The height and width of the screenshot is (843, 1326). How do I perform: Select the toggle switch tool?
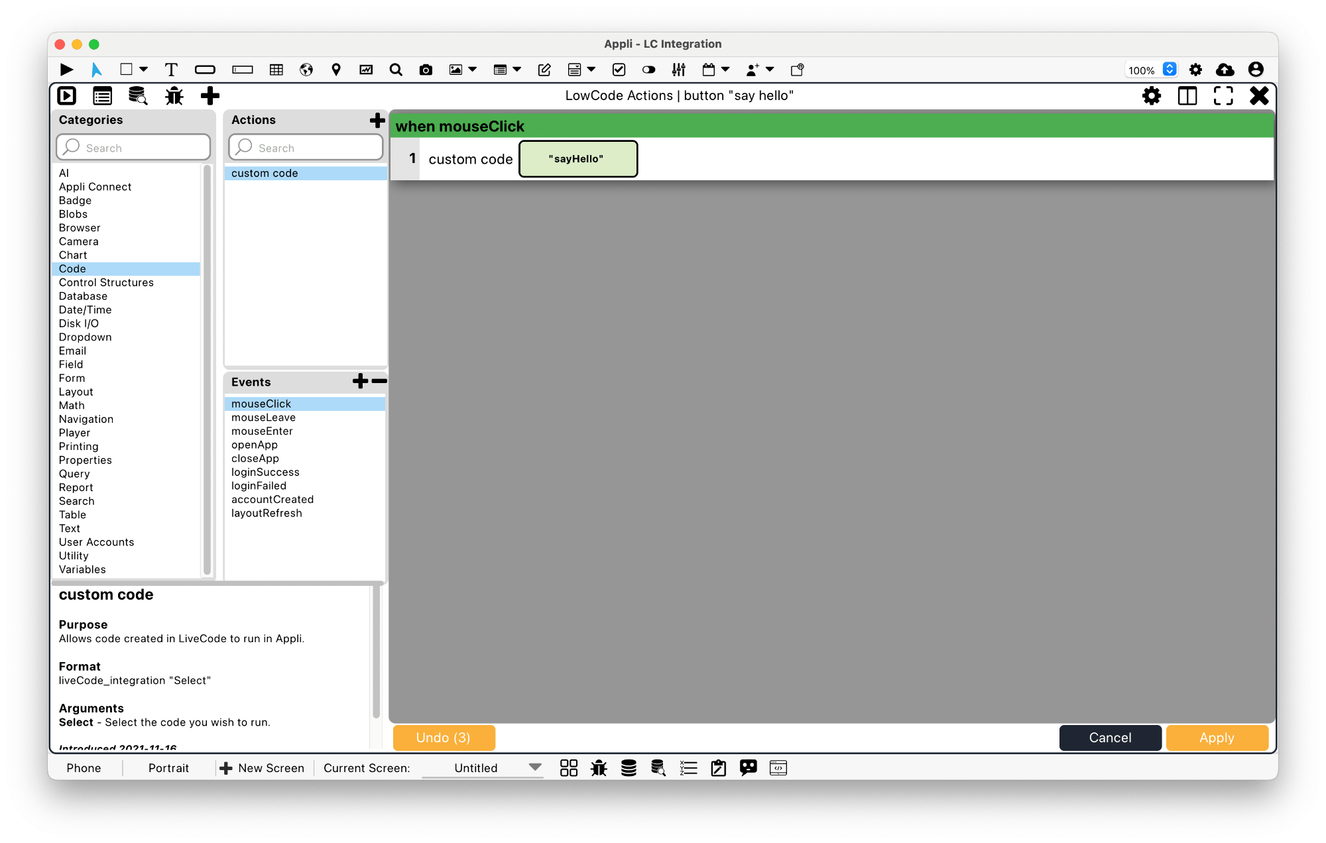(648, 70)
